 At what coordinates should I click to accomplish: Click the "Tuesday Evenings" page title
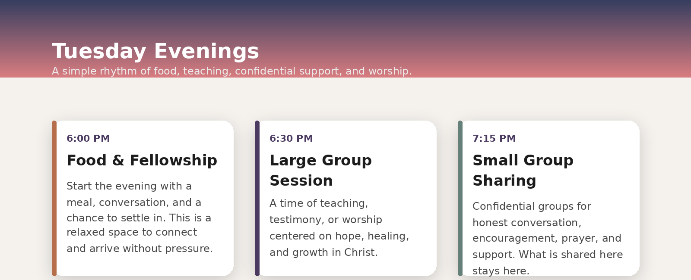[155, 51]
